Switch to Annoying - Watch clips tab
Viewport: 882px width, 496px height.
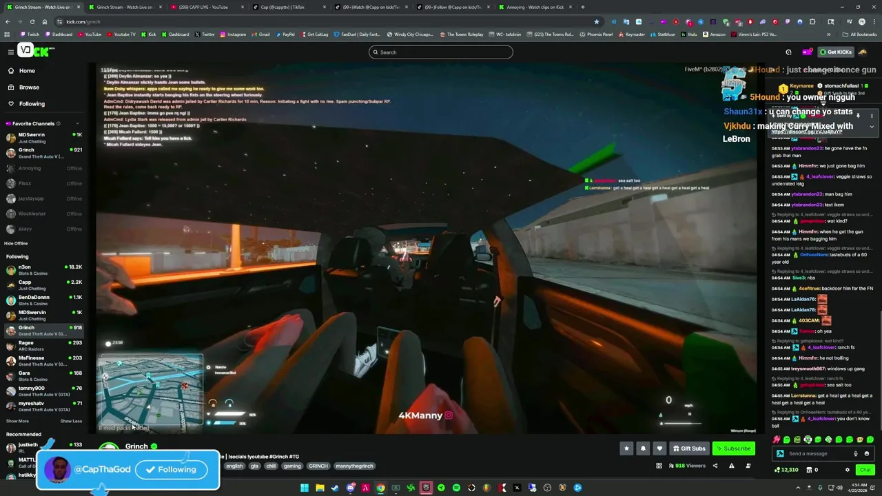(x=535, y=7)
